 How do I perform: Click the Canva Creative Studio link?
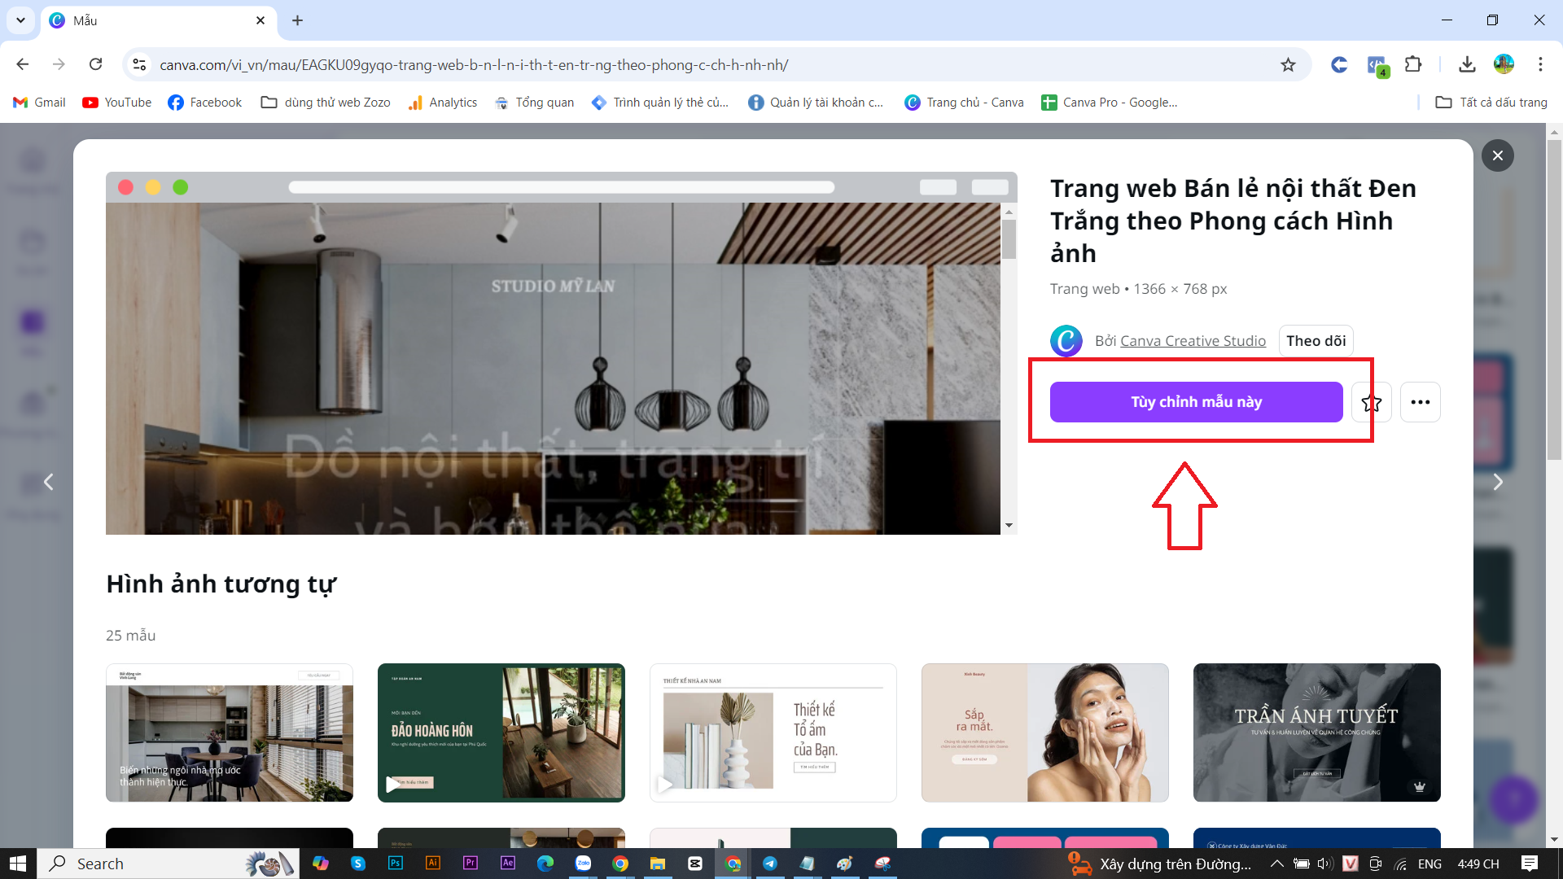[1193, 340]
